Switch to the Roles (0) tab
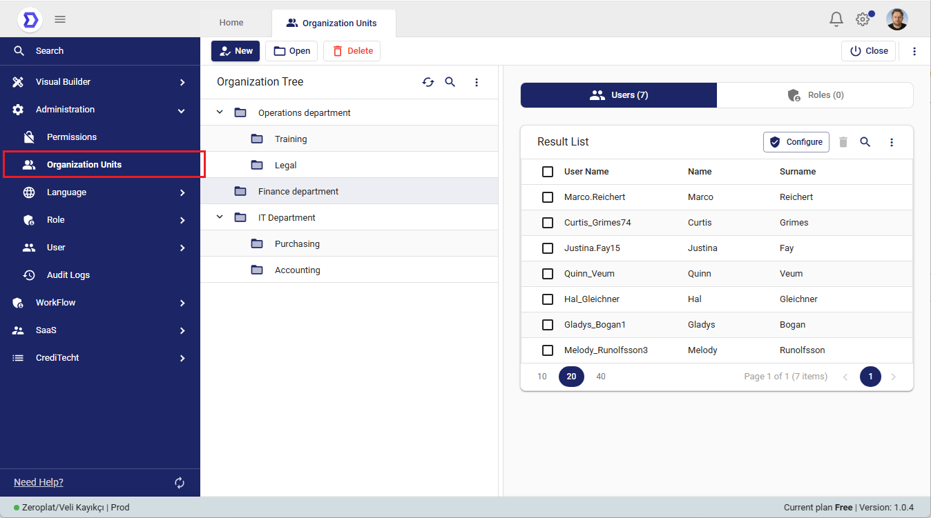 (815, 95)
